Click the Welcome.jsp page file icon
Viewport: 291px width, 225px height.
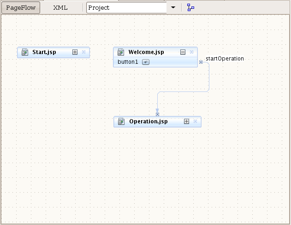[121, 52]
